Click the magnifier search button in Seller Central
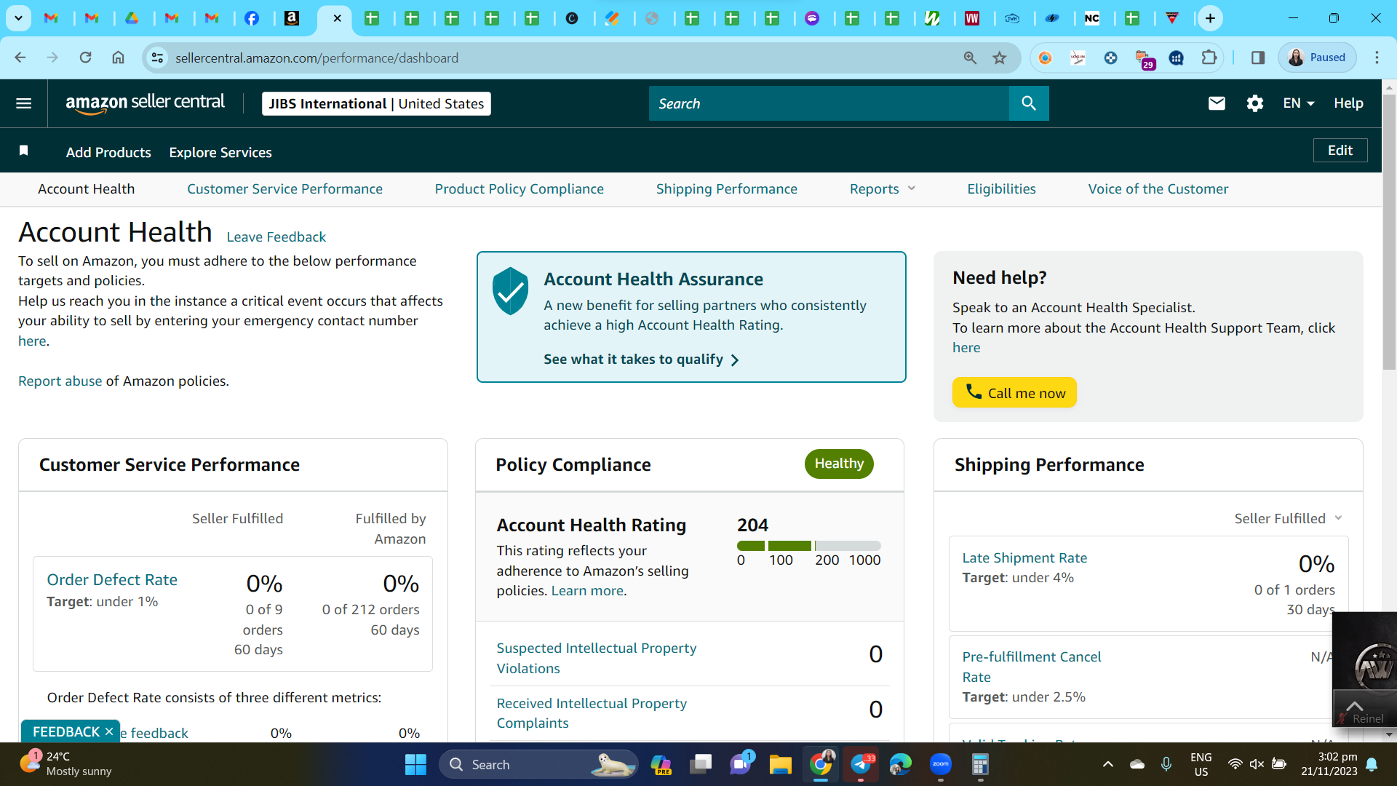This screenshot has height=786, width=1397. (1029, 103)
